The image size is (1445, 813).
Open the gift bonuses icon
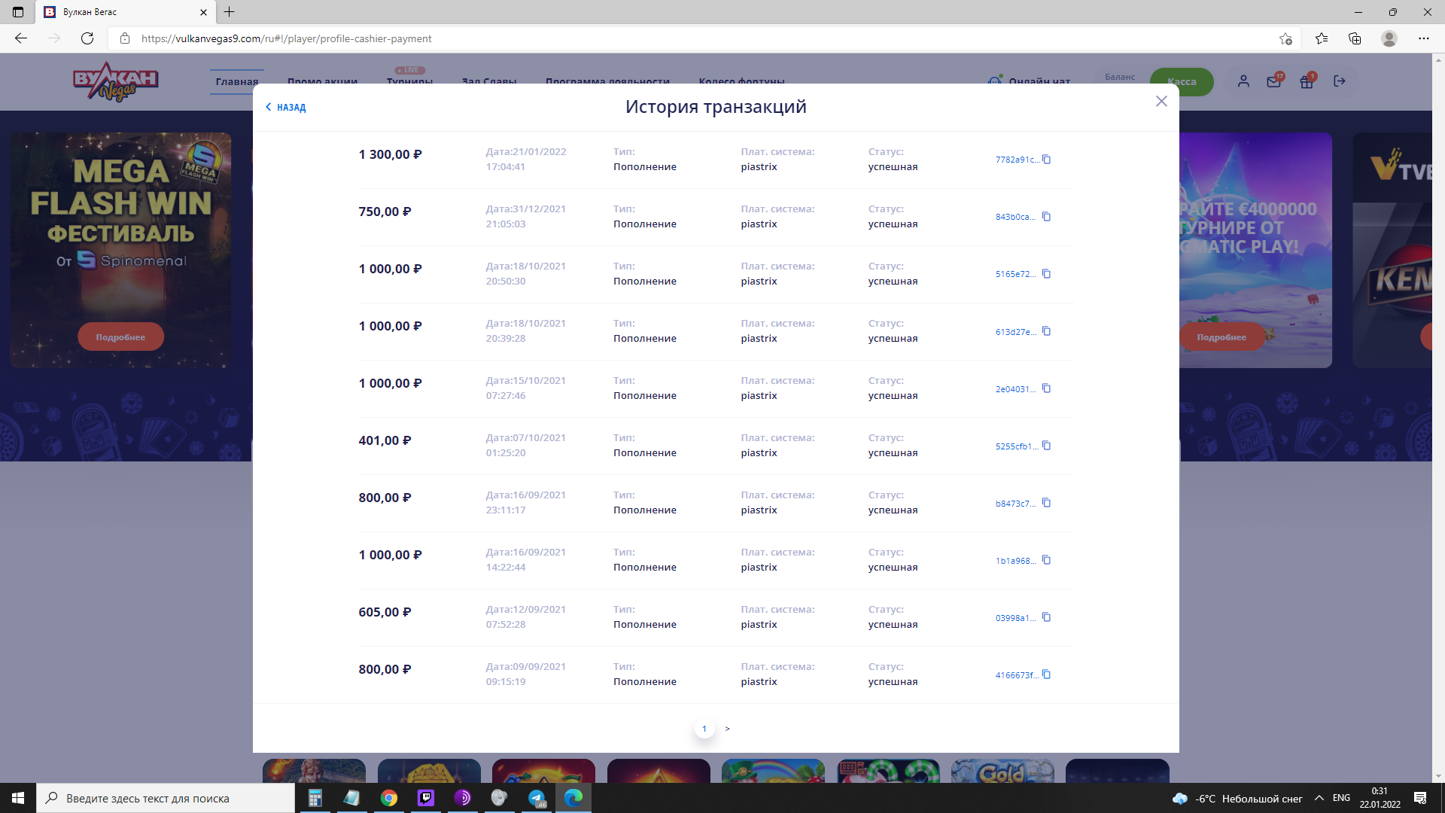[x=1307, y=81]
